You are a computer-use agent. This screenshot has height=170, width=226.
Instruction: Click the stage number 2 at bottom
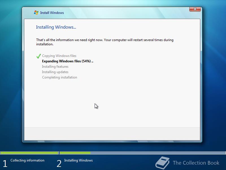click(59, 164)
